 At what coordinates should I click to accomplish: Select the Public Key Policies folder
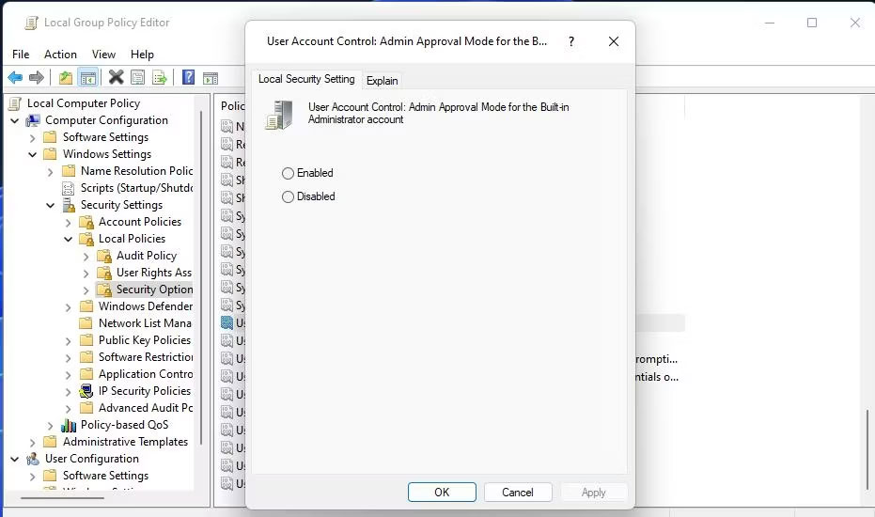pyautogui.click(x=145, y=340)
